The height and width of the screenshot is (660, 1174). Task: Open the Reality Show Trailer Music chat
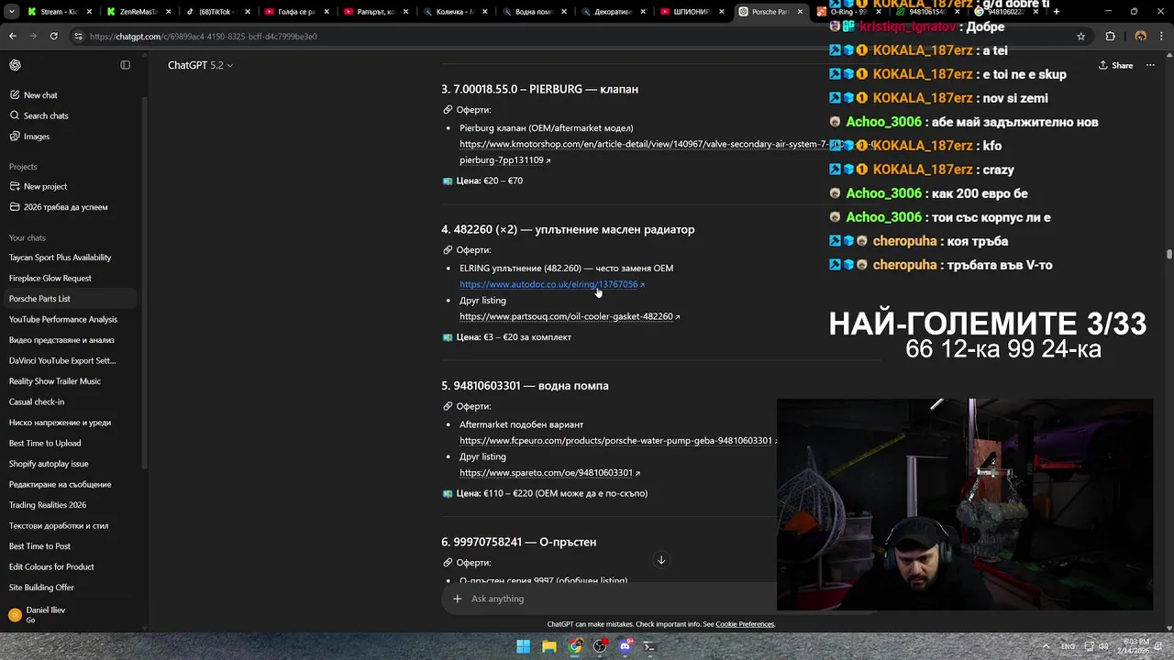55,381
